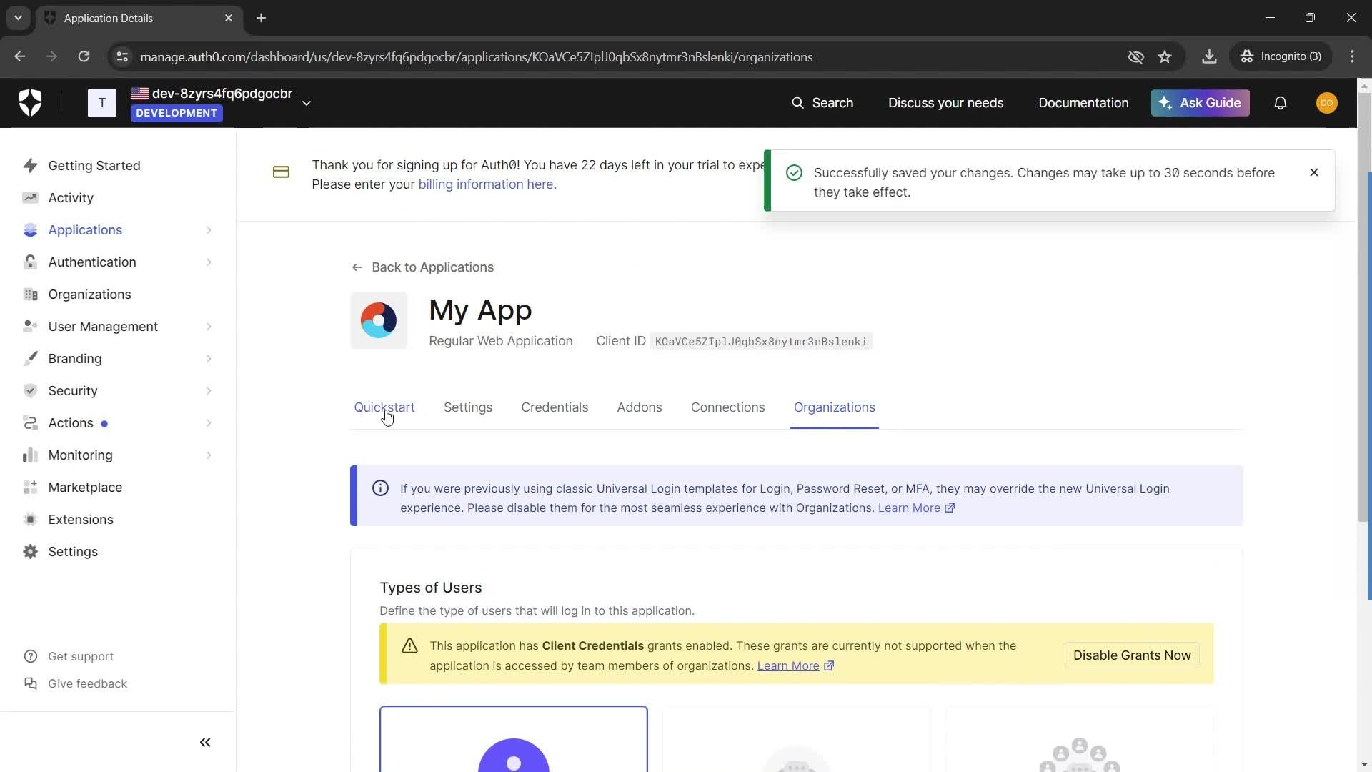Click the browser back arrow

tap(19, 56)
